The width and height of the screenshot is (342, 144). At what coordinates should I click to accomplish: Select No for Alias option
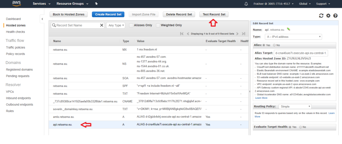pyautogui.click(x=275, y=45)
